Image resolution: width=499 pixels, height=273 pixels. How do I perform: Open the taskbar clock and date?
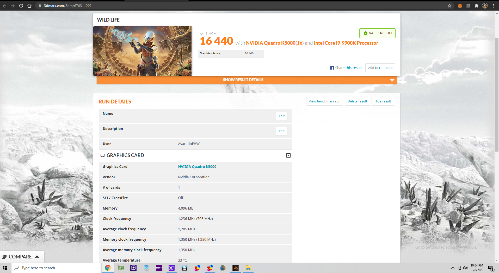click(x=477, y=268)
